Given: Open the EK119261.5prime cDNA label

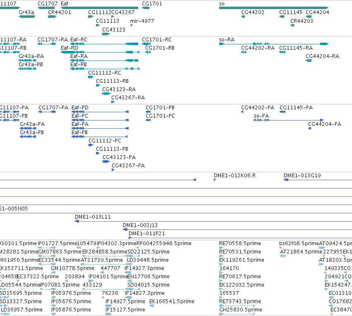Looking at the screenshot, I should click(x=242, y=260).
